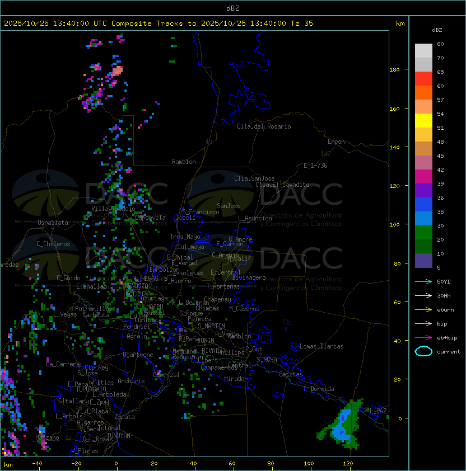Pick the red 65 dBZ legend swatch
466x471 pixels.
[423, 79]
